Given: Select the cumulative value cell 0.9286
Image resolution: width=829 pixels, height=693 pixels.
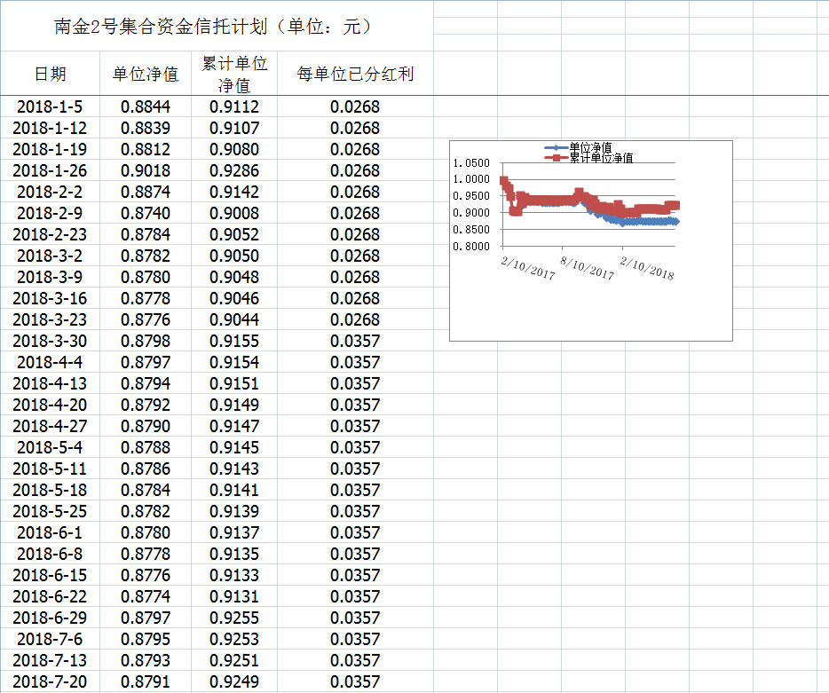Looking at the screenshot, I should pyautogui.click(x=234, y=171).
